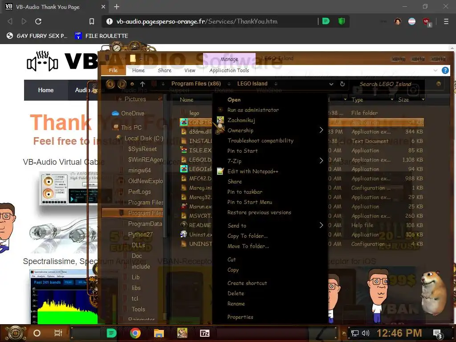Select ProgramData in the navigation tree

tap(145, 224)
